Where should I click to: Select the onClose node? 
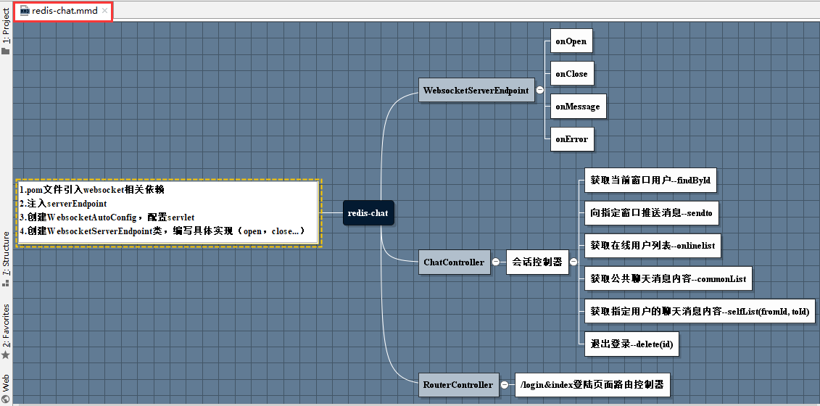[x=571, y=74]
